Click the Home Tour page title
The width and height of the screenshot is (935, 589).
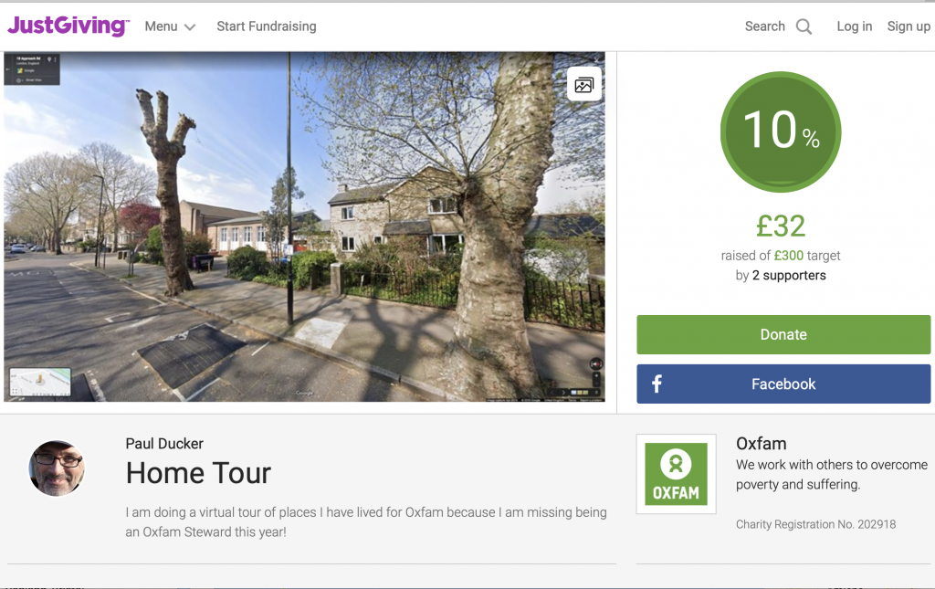point(198,473)
